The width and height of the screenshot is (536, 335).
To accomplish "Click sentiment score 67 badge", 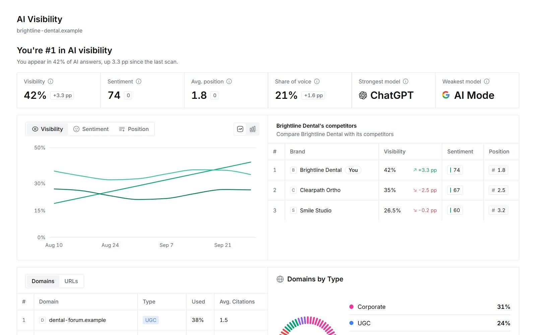I will coord(455,190).
